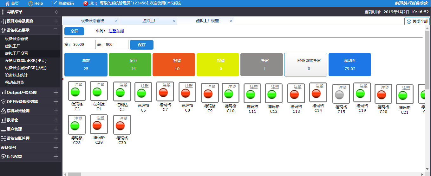Click the green status light of machine C3

(x=75, y=92)
